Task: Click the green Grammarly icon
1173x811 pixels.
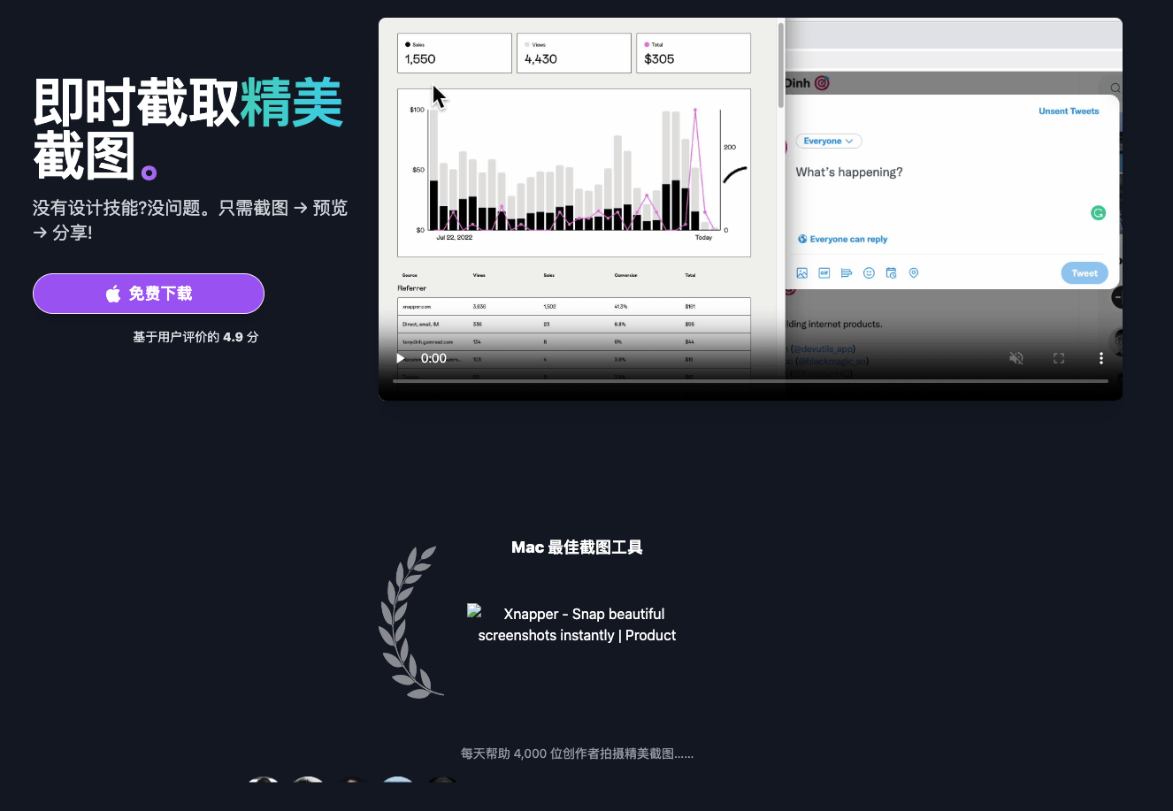Action: point(1099,213)
